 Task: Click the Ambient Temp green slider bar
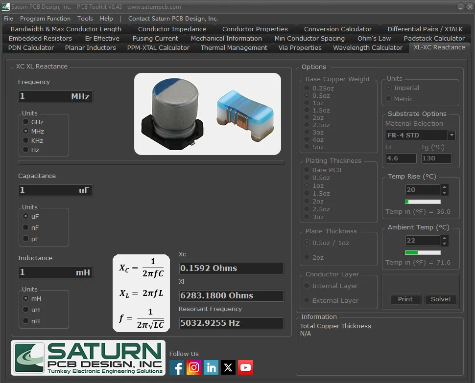click(x=423, y=252)
